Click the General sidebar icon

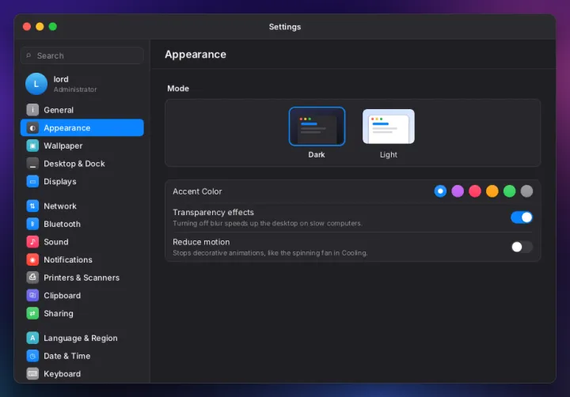[x=32, y=110]
